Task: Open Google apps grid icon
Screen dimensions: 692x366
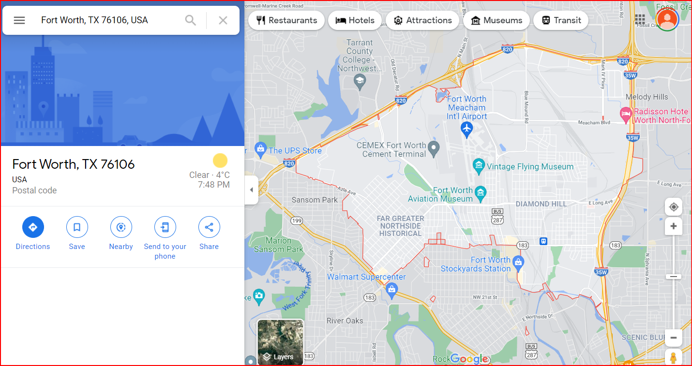Action: 640,19
